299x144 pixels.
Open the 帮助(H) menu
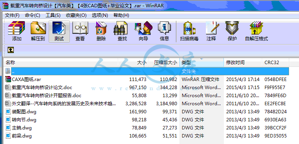[x=121, y=15]
